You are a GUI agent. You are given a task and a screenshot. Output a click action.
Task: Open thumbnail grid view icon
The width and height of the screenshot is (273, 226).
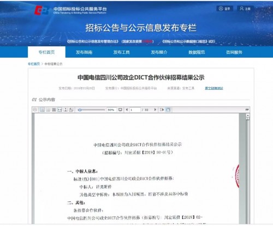[x=54, y=109]
